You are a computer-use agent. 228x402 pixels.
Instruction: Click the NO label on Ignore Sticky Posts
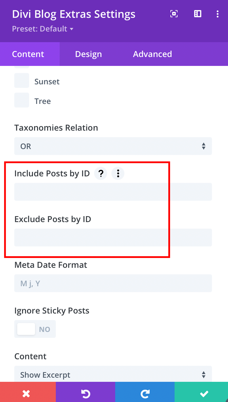point(45,329)
